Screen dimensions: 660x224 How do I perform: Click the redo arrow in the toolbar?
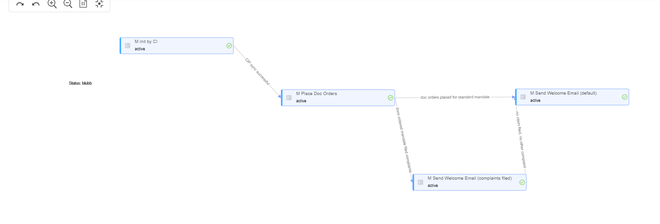(x=20, y=4)
